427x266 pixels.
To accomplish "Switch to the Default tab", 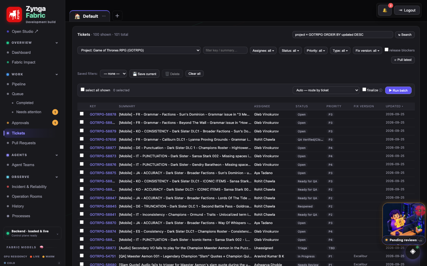I will tap(90, 16).
